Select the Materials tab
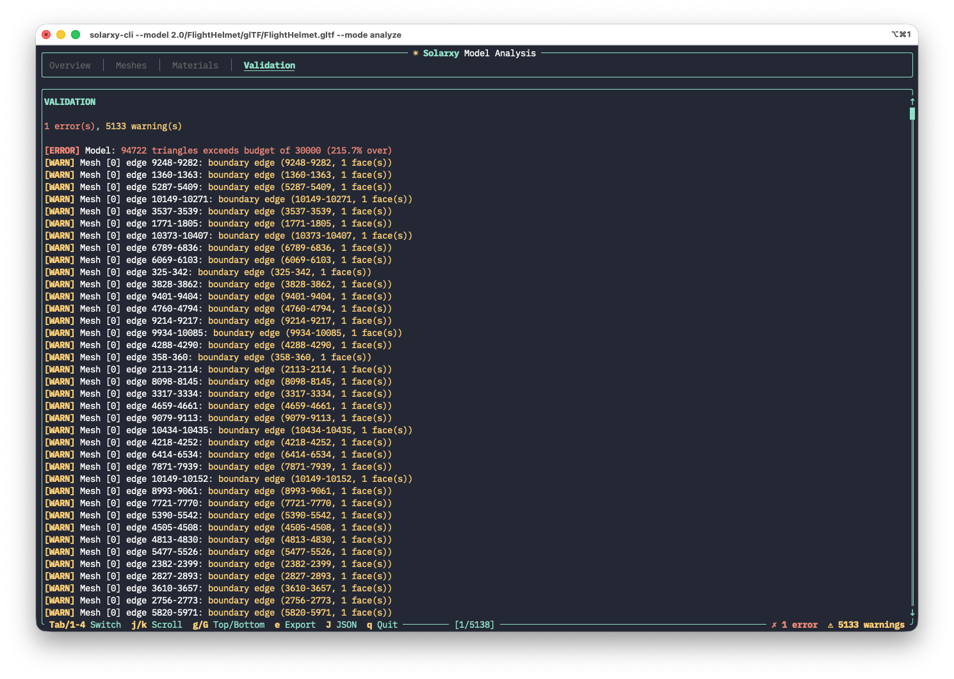The width and height of the screenshot is (954, 679). [195, 65]
